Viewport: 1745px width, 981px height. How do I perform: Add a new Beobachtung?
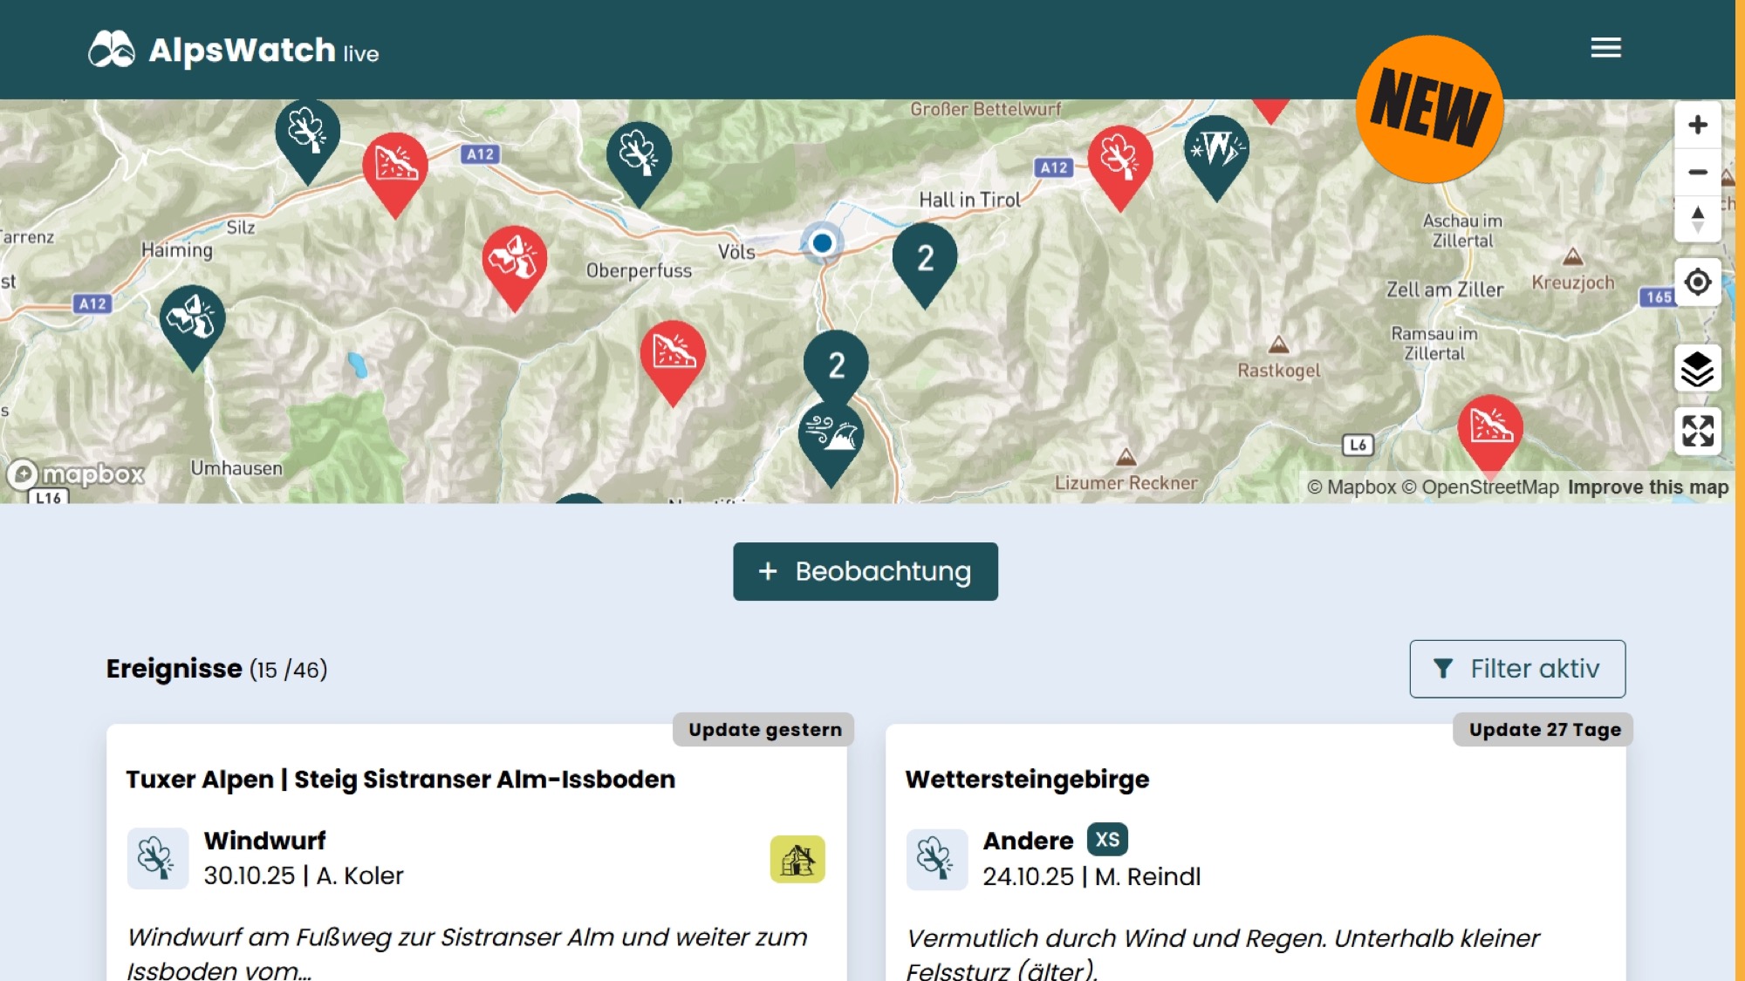(x=865, y=571)
